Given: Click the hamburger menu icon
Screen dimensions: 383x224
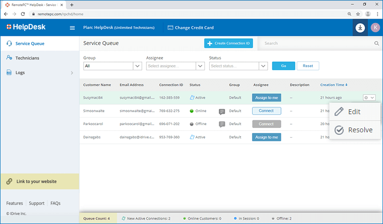Looking at the screenshot, I should 72,28.
